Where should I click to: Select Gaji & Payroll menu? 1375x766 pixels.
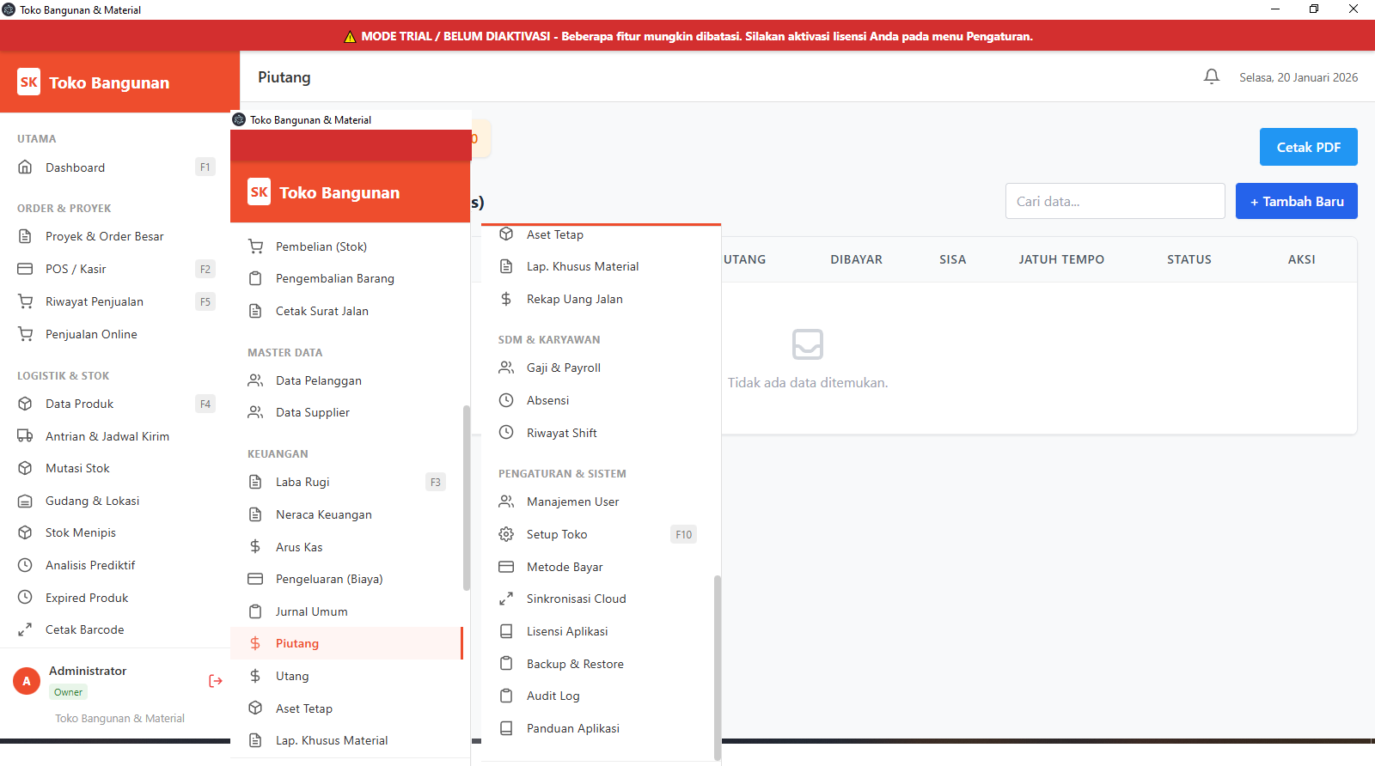[x=563, y=368]
